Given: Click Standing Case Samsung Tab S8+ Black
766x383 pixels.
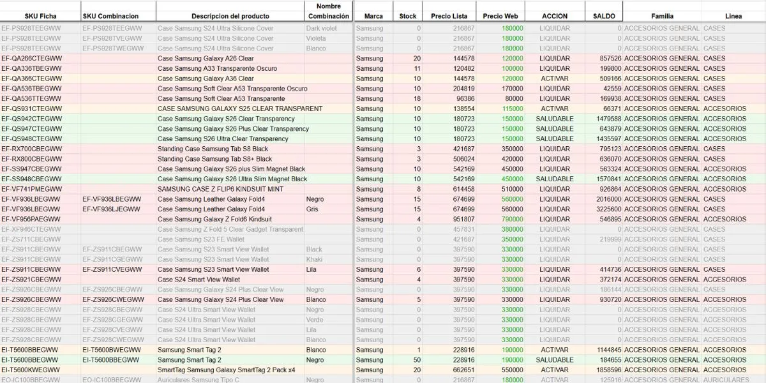Looking at the screenshot, I should [214, 159].
